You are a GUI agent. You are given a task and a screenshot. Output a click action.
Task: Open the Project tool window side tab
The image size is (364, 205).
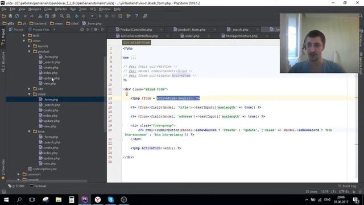point(3,36)
